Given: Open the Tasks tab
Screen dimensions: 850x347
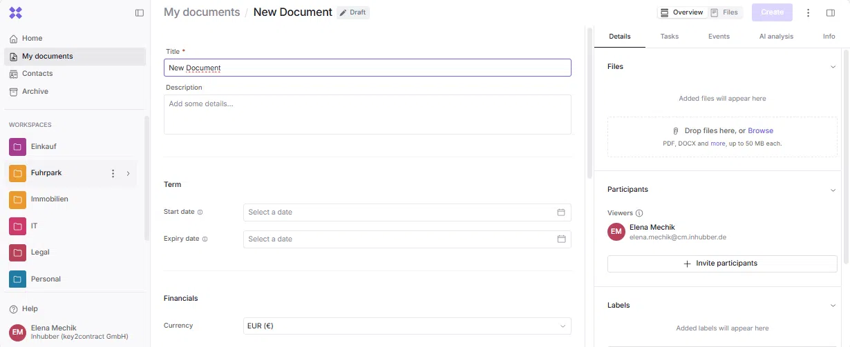Looking at the screenshot, I should [x=669, y=37].
